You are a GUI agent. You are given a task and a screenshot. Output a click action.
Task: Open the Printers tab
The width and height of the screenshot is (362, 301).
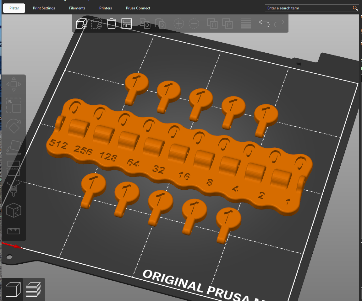(x=106, y=8)
